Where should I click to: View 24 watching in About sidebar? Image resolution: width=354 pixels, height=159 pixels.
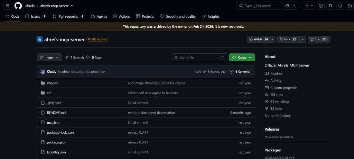277,101
